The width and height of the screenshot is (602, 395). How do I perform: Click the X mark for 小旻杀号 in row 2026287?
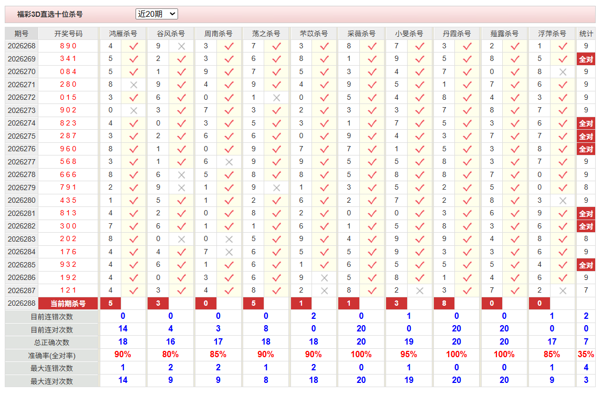pos(420,290)
